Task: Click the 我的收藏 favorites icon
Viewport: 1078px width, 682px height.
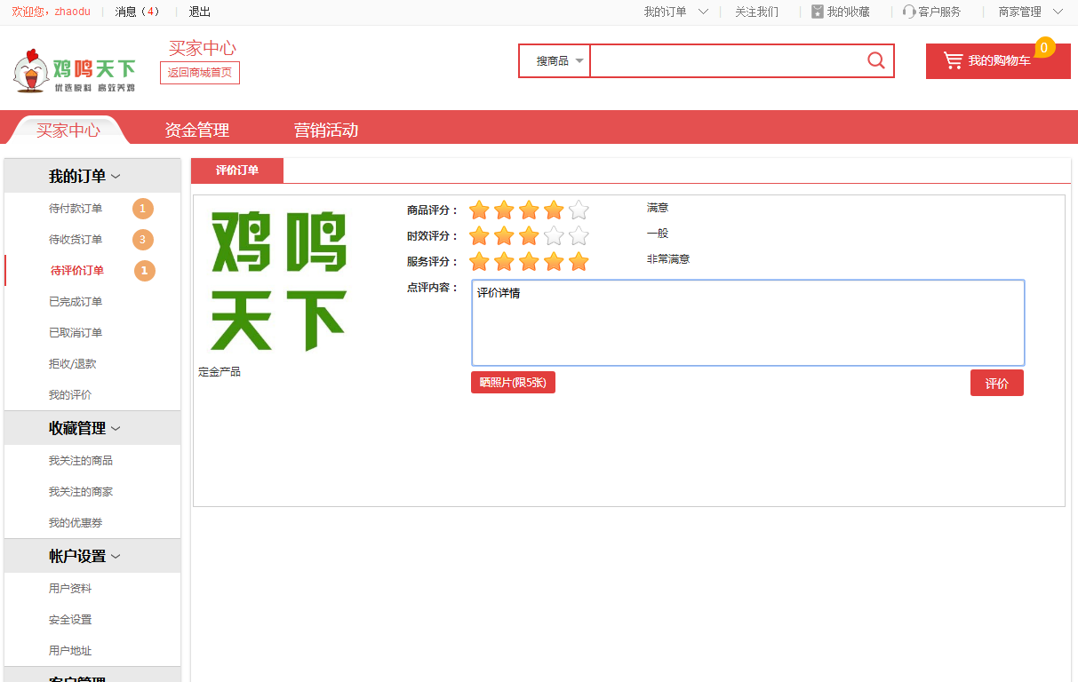Action: pos(817,12)
